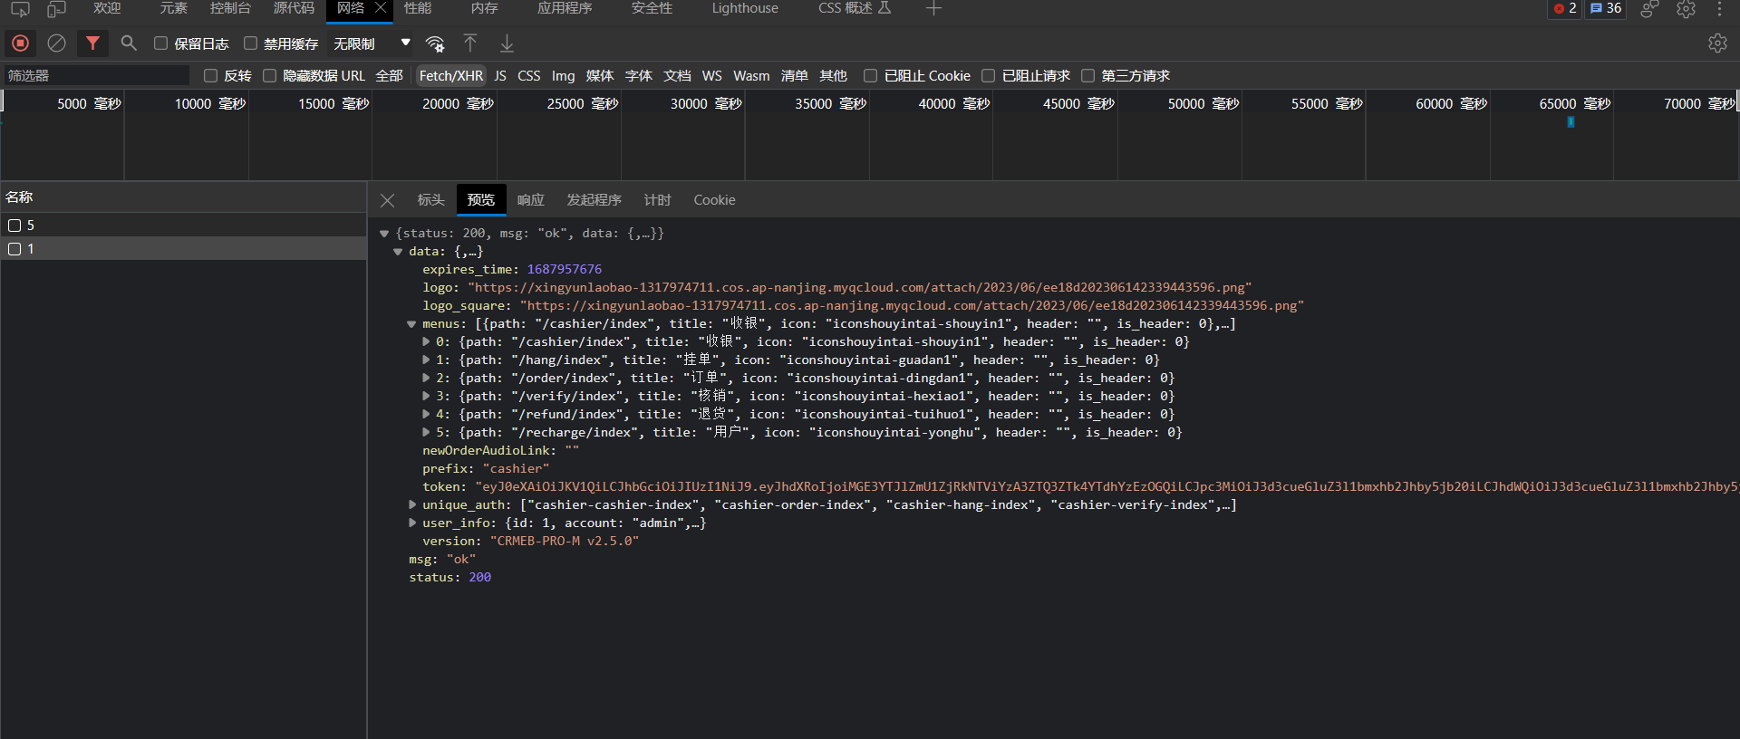Collapse the root response object
Image resolution: width=1740 pixels, height=739 pixels.
click(384, 234)
